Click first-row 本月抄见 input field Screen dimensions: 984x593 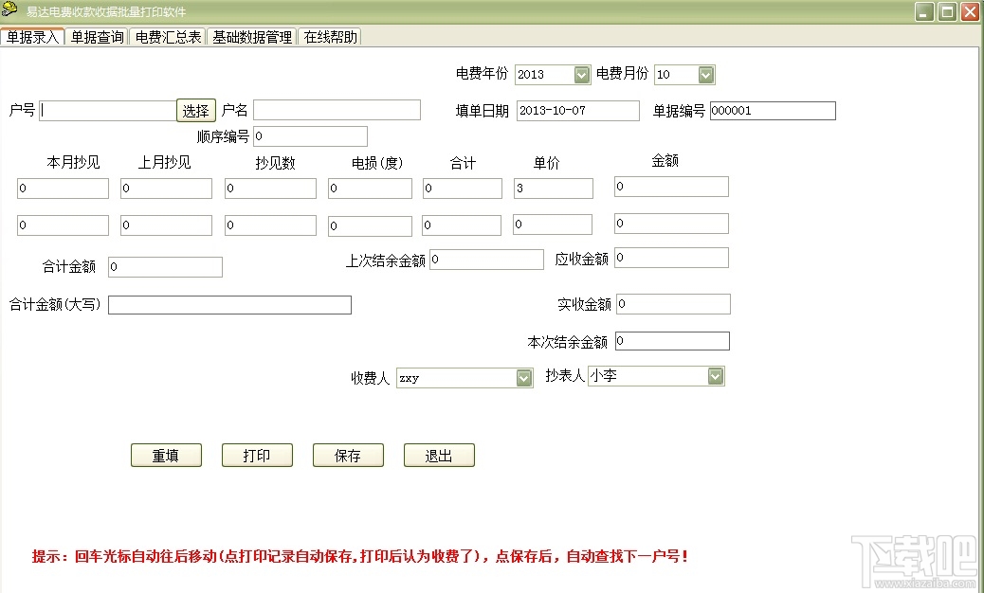pos(63,189)
